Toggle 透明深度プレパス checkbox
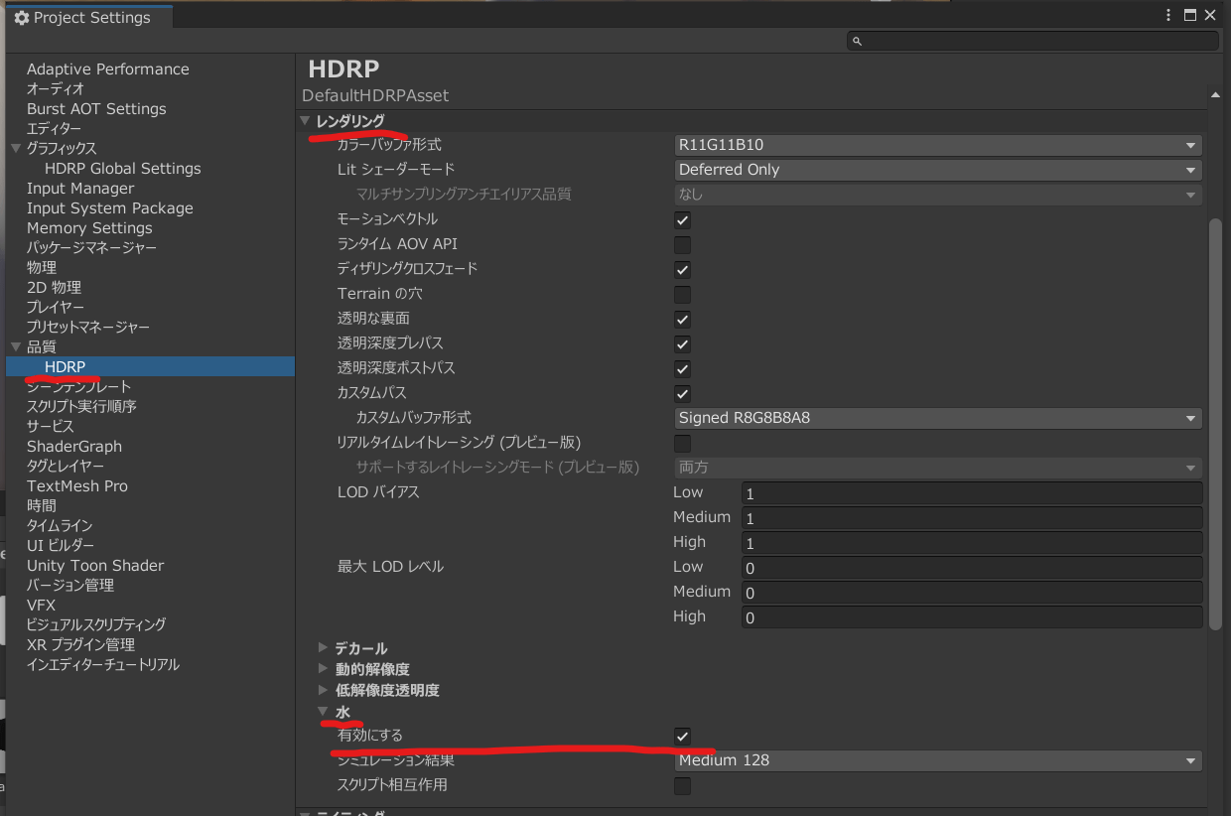 (682, 343)
